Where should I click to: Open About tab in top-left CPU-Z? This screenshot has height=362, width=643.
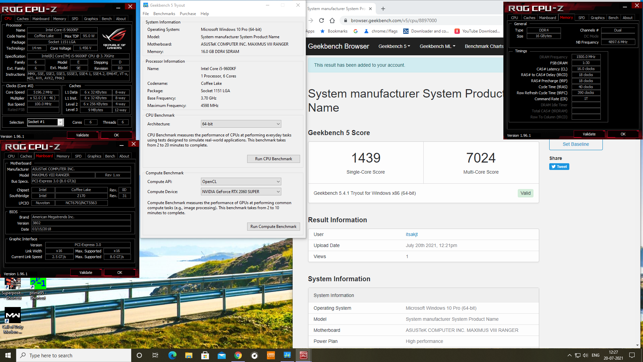click(121, 19)
